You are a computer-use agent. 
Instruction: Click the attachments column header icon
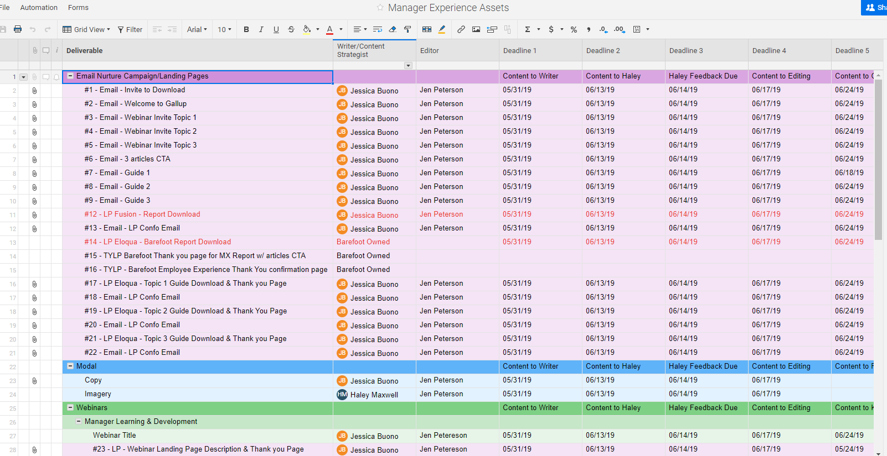[x=35, y=50]
